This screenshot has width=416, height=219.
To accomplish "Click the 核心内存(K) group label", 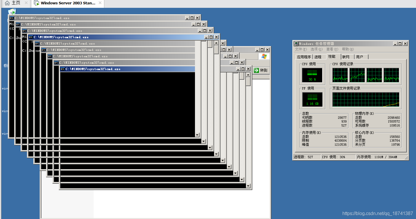I will point(364,133).
